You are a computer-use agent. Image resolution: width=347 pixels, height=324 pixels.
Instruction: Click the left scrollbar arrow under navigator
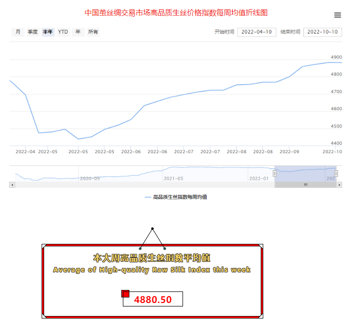coord(12,185)
